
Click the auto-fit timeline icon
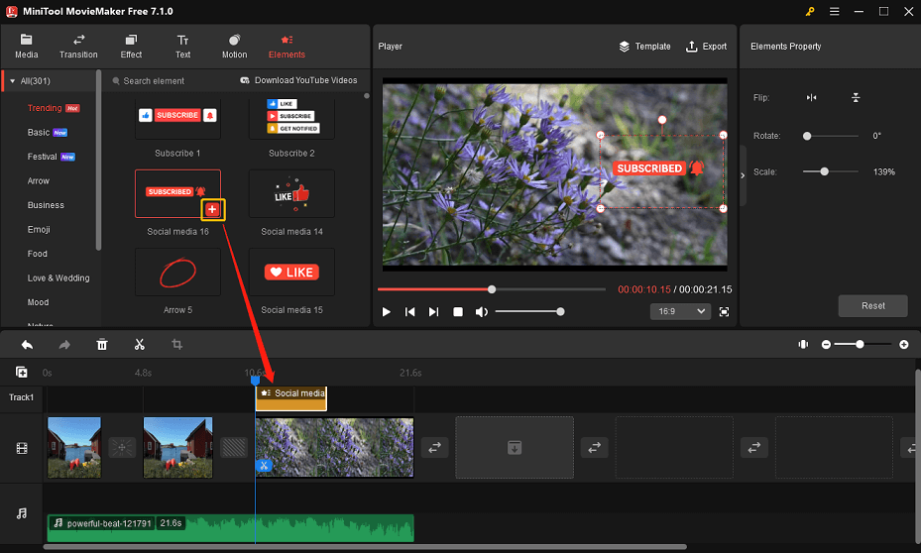pos(803,345)
